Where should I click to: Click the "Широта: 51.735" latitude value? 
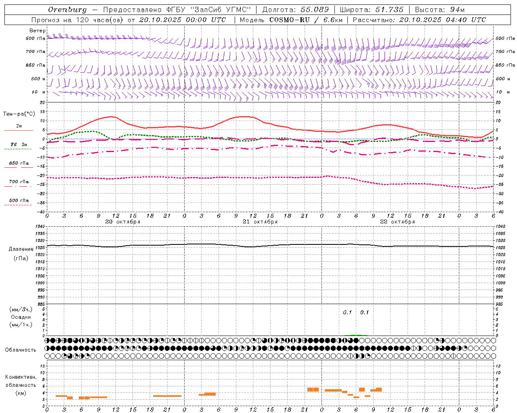point(371,10)
